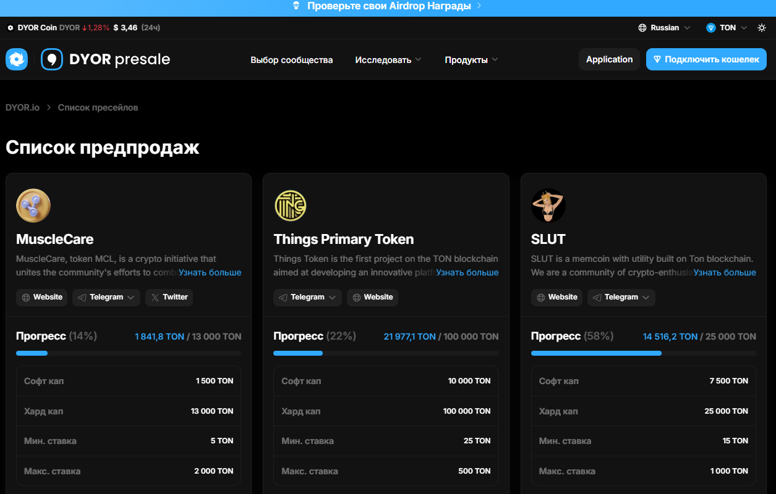Expand the Исследовать menu
This screenshot has height=494, width=776.
388,60
